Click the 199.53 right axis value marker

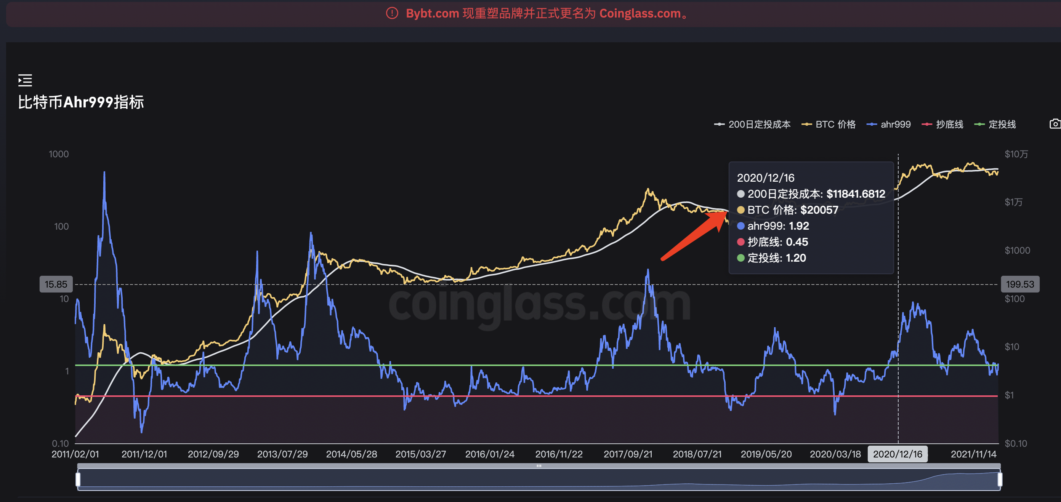point(1020,284)
